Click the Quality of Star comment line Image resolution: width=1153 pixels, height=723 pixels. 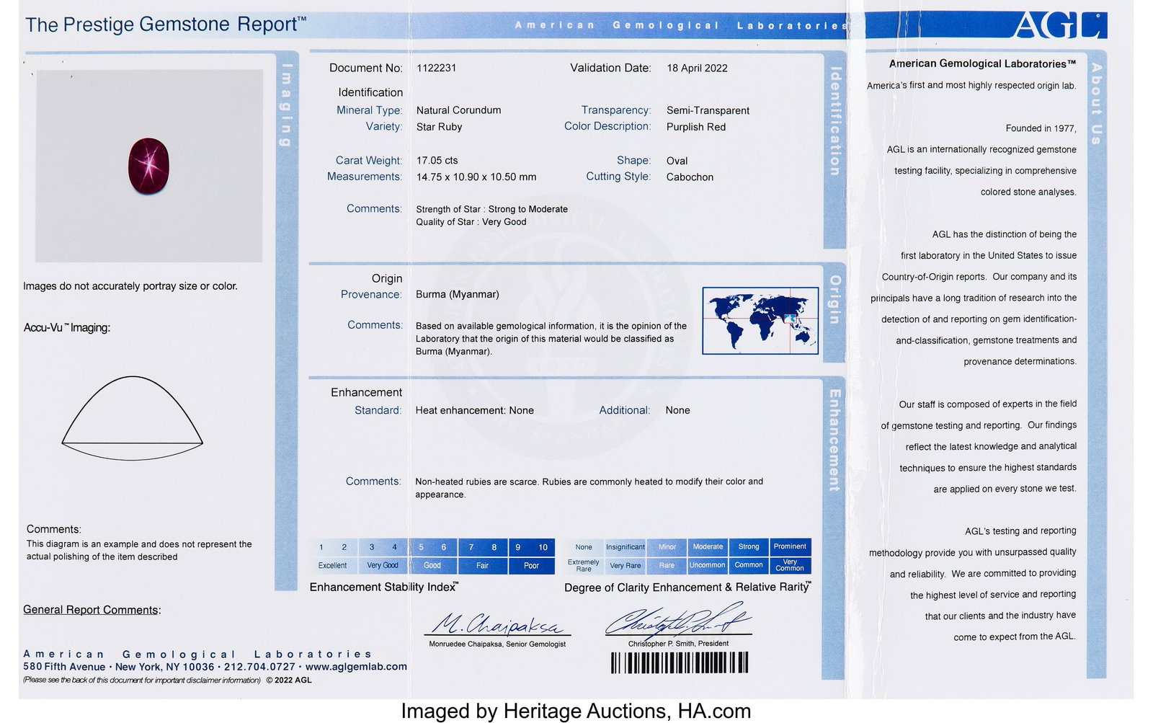pos(471,222)
